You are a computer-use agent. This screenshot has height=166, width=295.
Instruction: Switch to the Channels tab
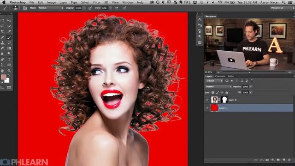click(220, 76)
